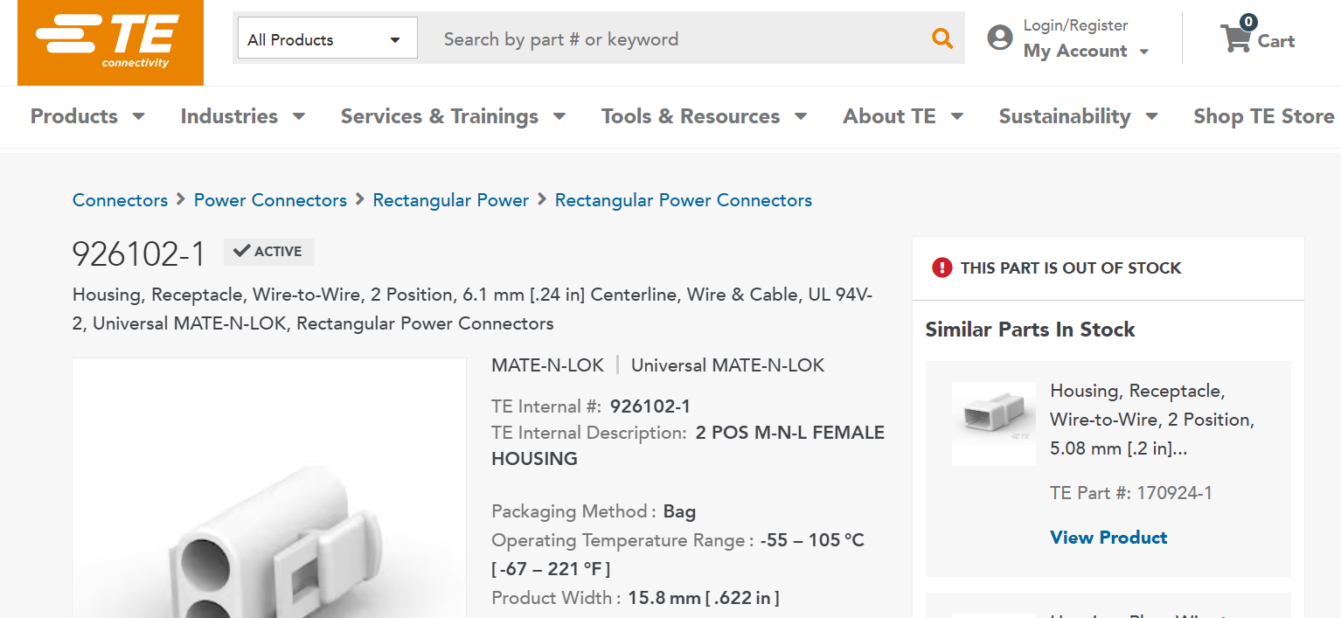This screenshot has height=618, width=1341.
Task: Click View Product for part 170924-1
Action: [1108, 538]
